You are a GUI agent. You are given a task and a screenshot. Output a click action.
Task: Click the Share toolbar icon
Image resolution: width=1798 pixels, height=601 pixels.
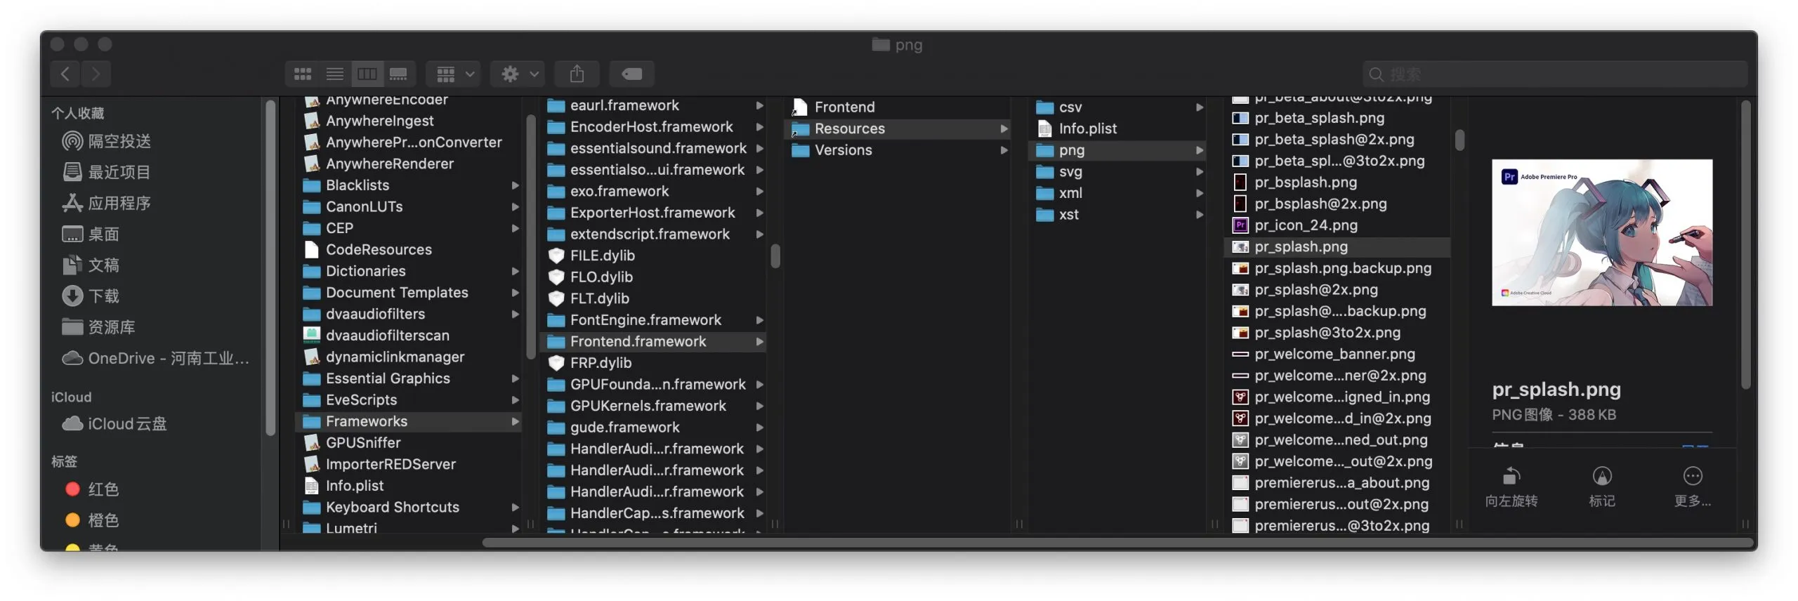click(577, 74)
